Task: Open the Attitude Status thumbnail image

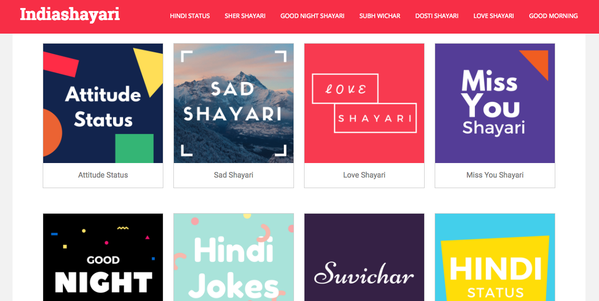Action: click(x=103, y=103)
